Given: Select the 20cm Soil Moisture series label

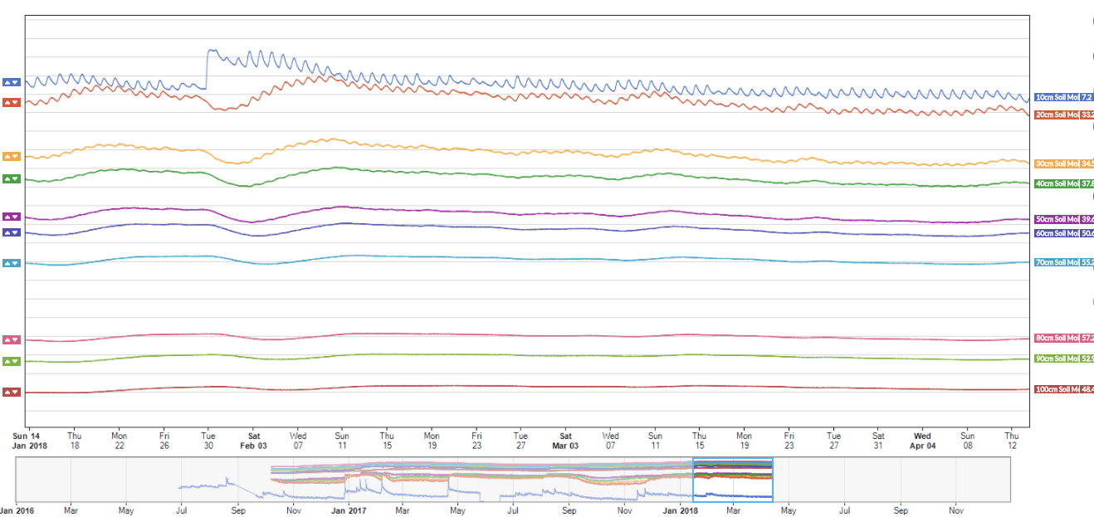Looking at the screenshot, I should (1056, 115).
